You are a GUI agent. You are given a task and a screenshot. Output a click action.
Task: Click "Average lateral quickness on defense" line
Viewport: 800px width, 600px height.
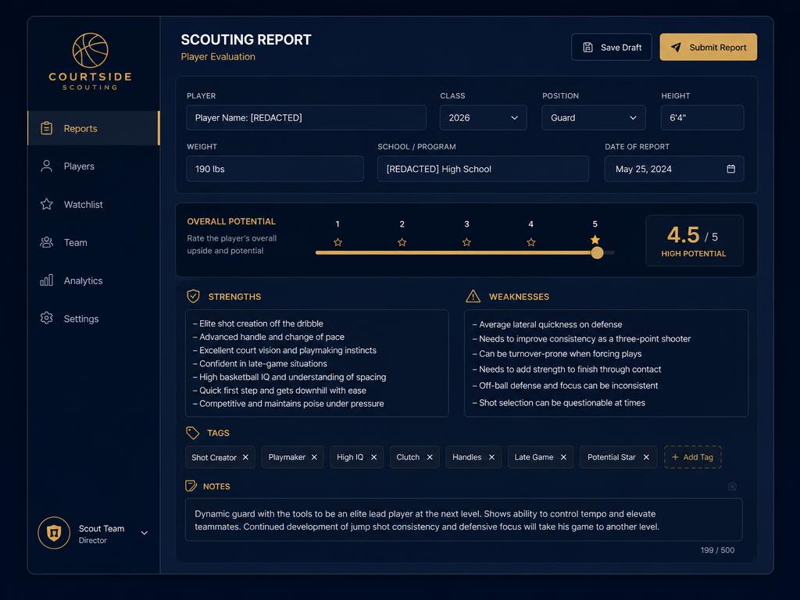point(548,324)
